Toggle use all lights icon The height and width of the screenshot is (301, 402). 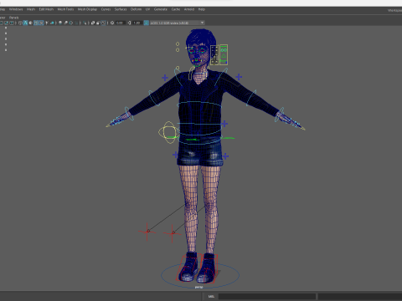click(47, 23)
